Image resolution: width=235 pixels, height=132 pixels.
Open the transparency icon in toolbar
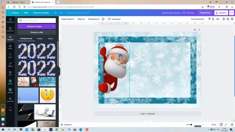pyautogui.click(x=213, y=19)
